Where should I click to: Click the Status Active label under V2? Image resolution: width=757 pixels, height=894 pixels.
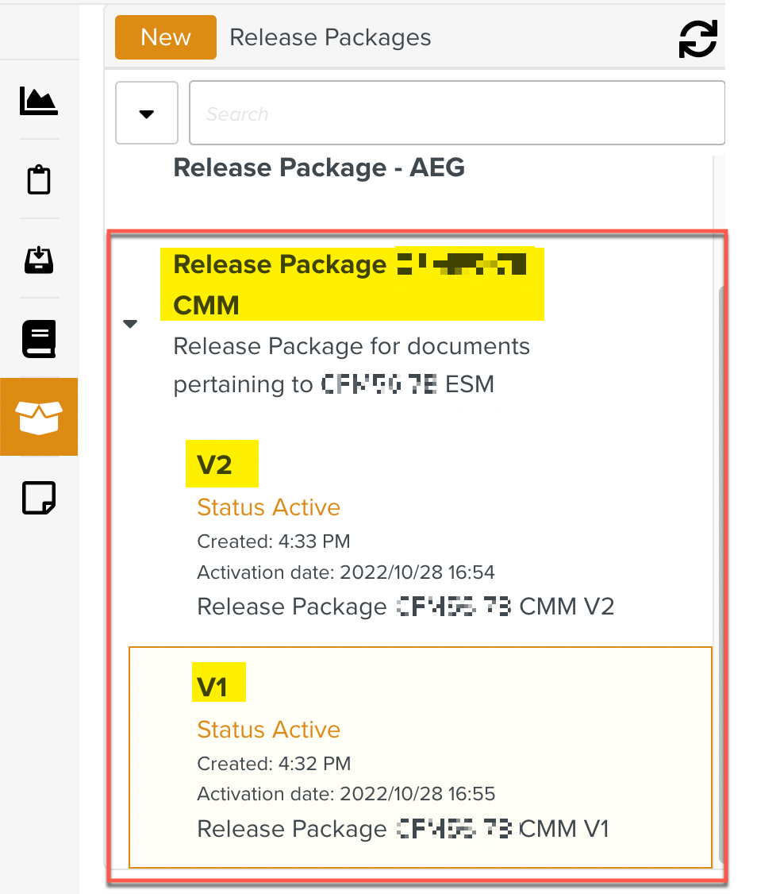coord(268,507)
